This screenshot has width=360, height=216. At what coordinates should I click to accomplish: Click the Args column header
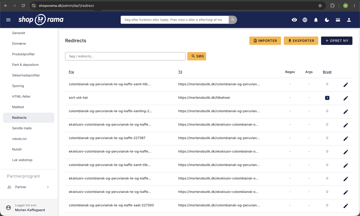pos(309,72)
